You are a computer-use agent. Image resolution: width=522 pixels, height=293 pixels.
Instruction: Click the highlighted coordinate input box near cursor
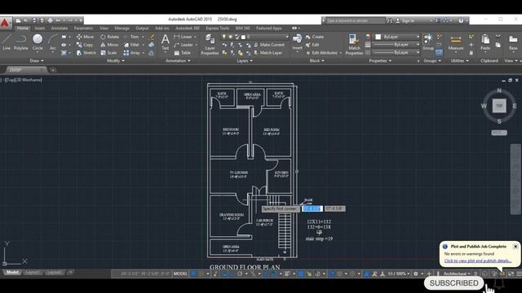tap(312, 208)
